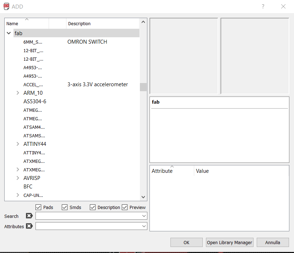Click the '3-axis 3.3V accelerometer' description
Image resolution: width=294 pixels, height=253 pixels.
pos(98,84)
